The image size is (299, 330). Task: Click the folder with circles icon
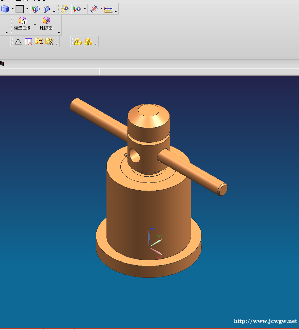[49, 42]
